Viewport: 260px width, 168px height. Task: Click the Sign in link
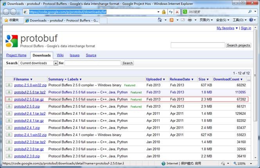246,28
